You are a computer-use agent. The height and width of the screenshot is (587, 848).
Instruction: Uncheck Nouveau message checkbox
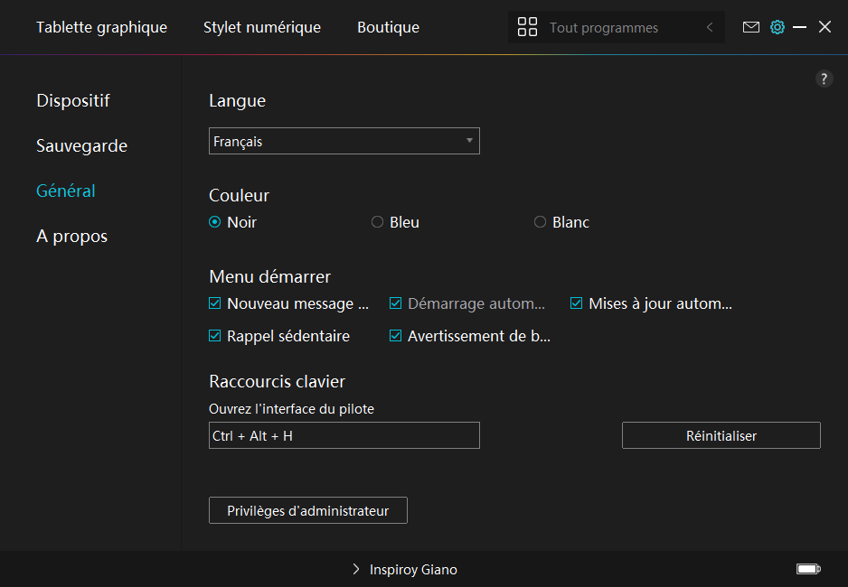pos(215,304)
